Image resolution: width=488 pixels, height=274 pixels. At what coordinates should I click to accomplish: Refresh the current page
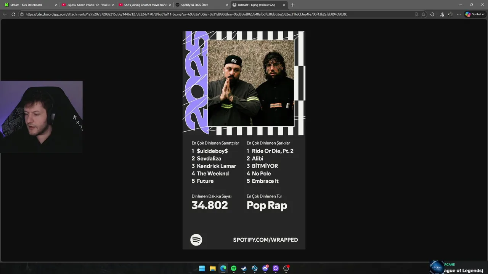click(x=13, y=14)
